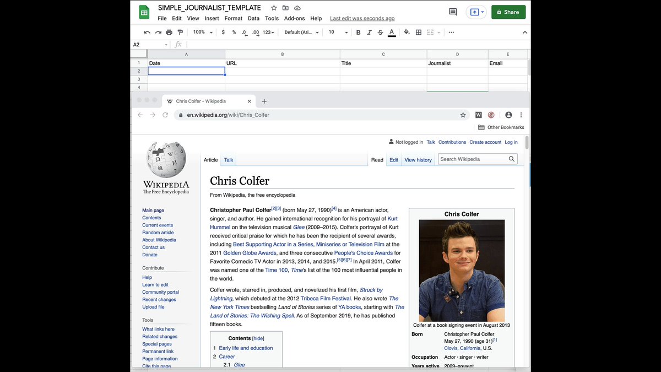The width and height of the screenshot is (661, 372).
Task: Open the browser three-dot menu
Action: click(x=521, y=115)
